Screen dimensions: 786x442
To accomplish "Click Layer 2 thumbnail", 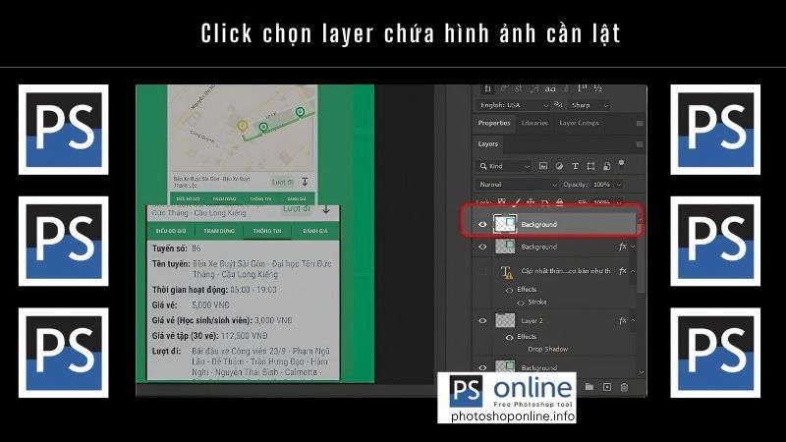I will (x=505, y=320).
